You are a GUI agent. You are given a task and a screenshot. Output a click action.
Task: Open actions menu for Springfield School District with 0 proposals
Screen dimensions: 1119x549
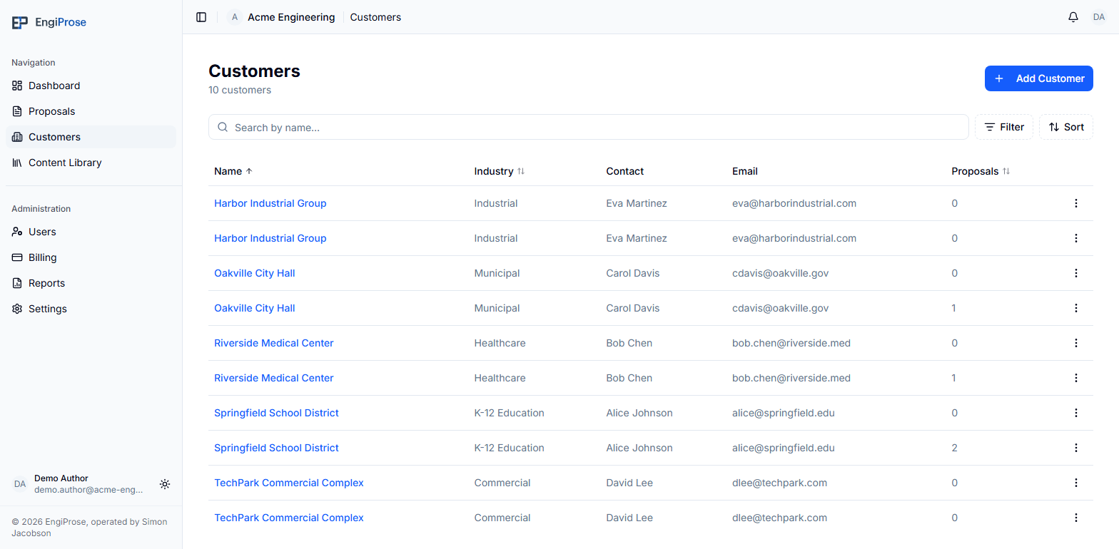point(1076,413)
